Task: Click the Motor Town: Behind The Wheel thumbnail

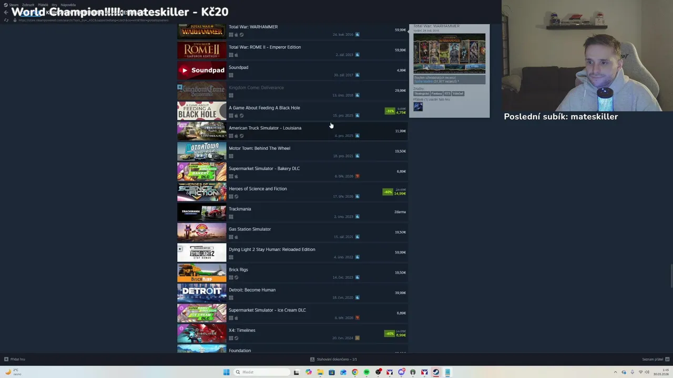Action: 202,151
